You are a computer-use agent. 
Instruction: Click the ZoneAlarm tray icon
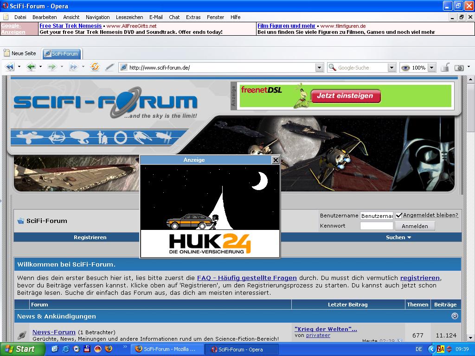click(441, 350)
